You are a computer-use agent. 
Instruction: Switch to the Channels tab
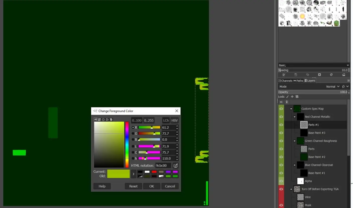point(285,81)
